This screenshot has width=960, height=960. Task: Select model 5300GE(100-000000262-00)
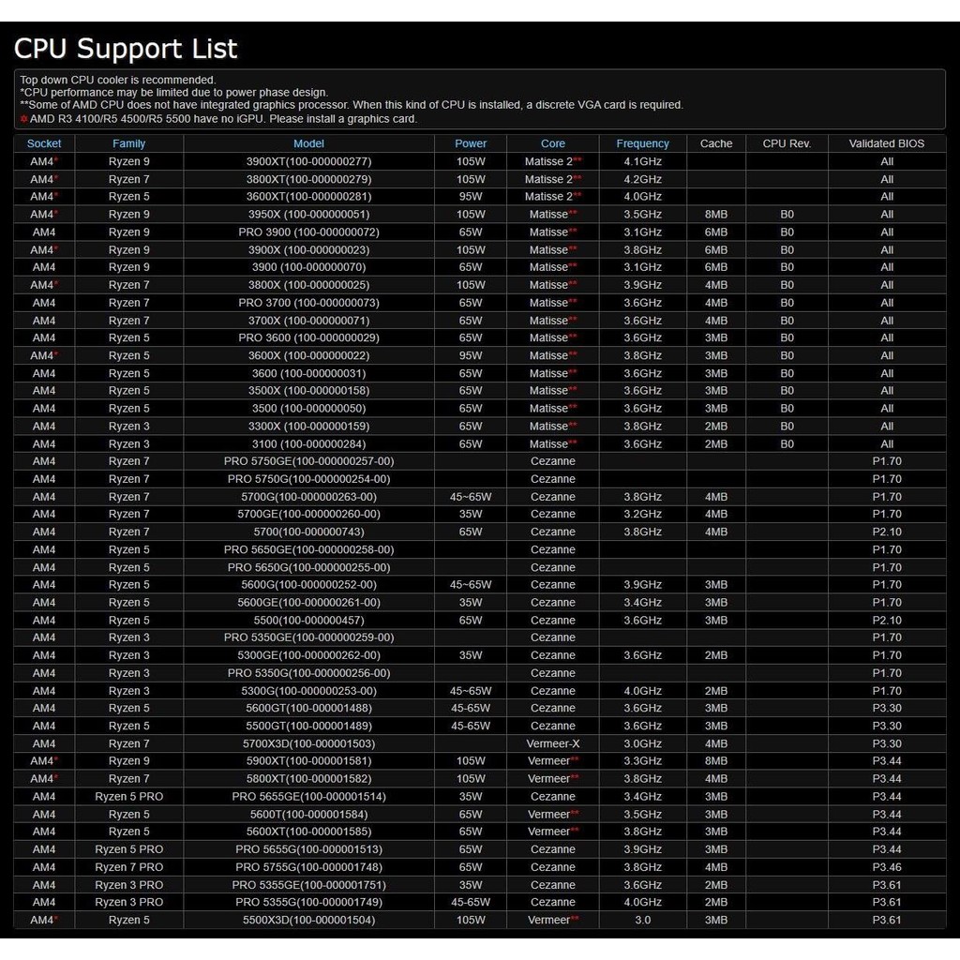tap(308, 654)
